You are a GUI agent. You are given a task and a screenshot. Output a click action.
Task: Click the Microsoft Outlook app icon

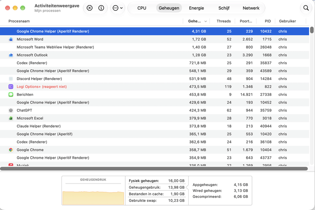pos(11,55)
